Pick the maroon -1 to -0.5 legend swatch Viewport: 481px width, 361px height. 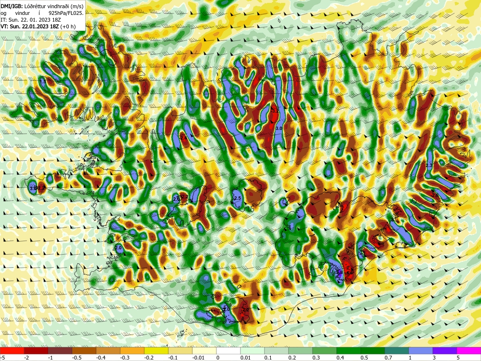coord(60,350)
